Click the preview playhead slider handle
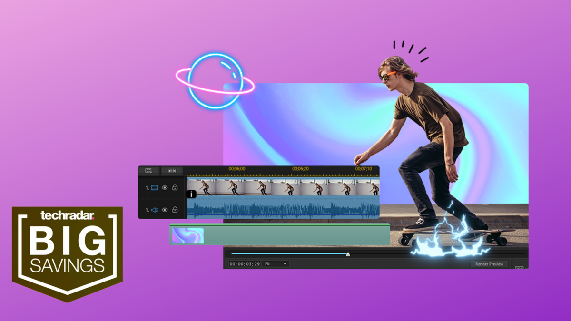This screenshot has width=571, height=321. 348,254
